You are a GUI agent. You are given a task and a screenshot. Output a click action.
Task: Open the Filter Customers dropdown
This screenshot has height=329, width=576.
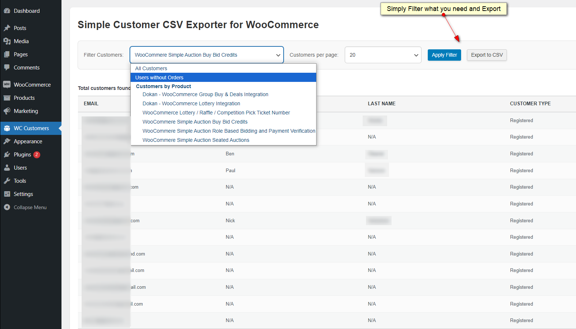click(207, 55)
